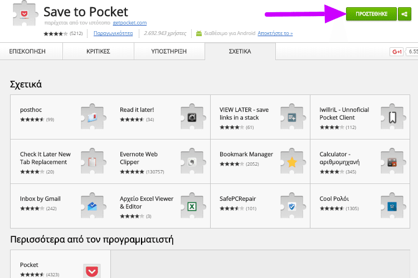
Task: Click the share icon button
Action: (404, 14)
